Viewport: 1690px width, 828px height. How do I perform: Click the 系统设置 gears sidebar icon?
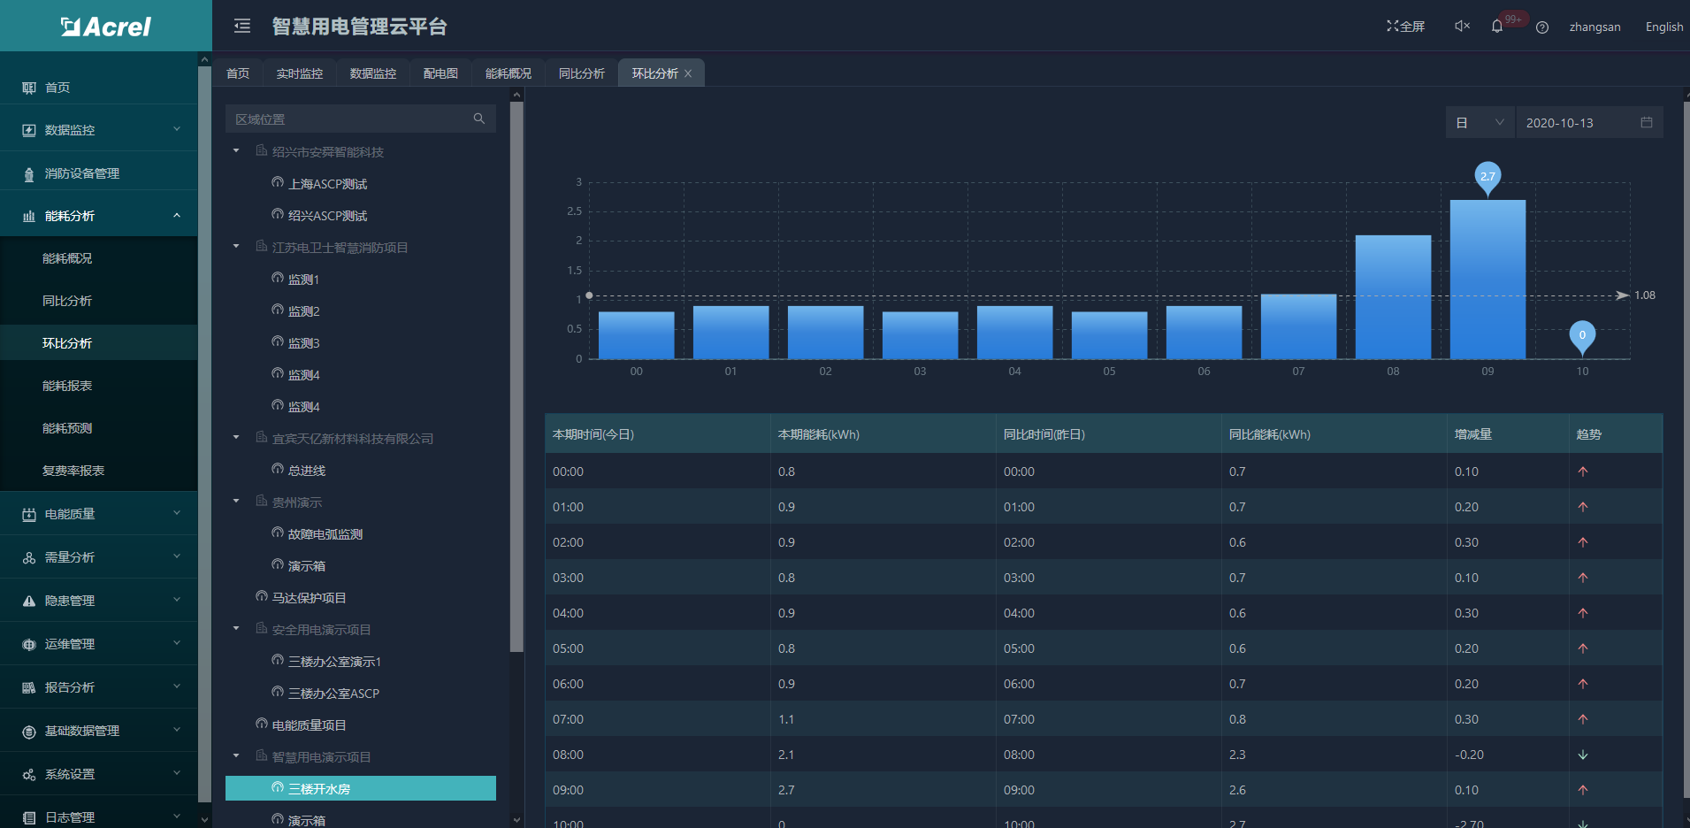tap(29, 774)
